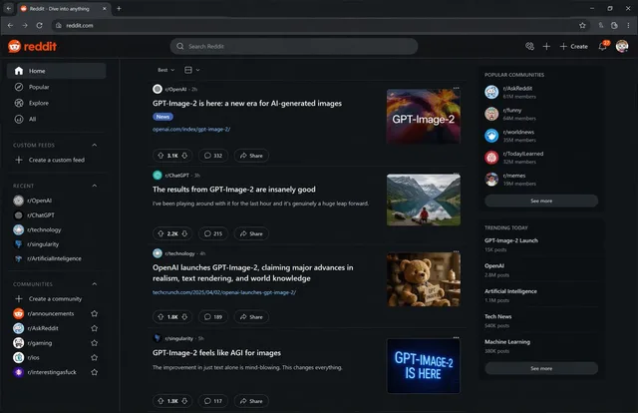This screenshot has width=638, height=413.
Task: Favorite r/ios with its star
Action: (x=94, y=357)
